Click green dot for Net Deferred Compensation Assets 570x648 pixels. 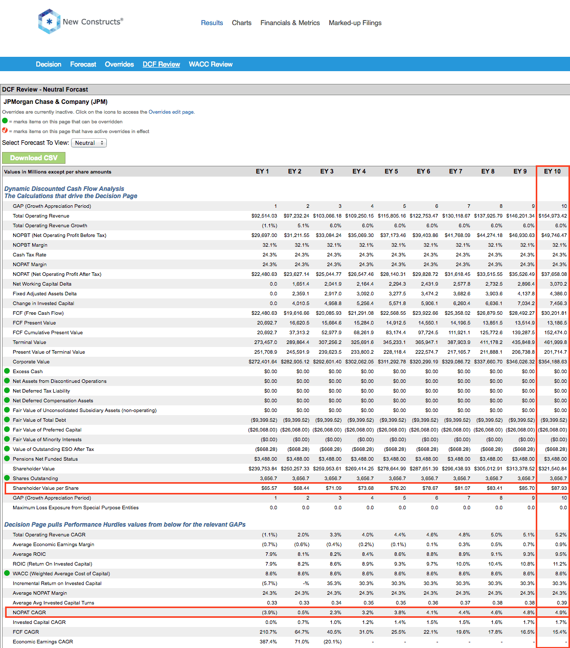tap(7, 400)
